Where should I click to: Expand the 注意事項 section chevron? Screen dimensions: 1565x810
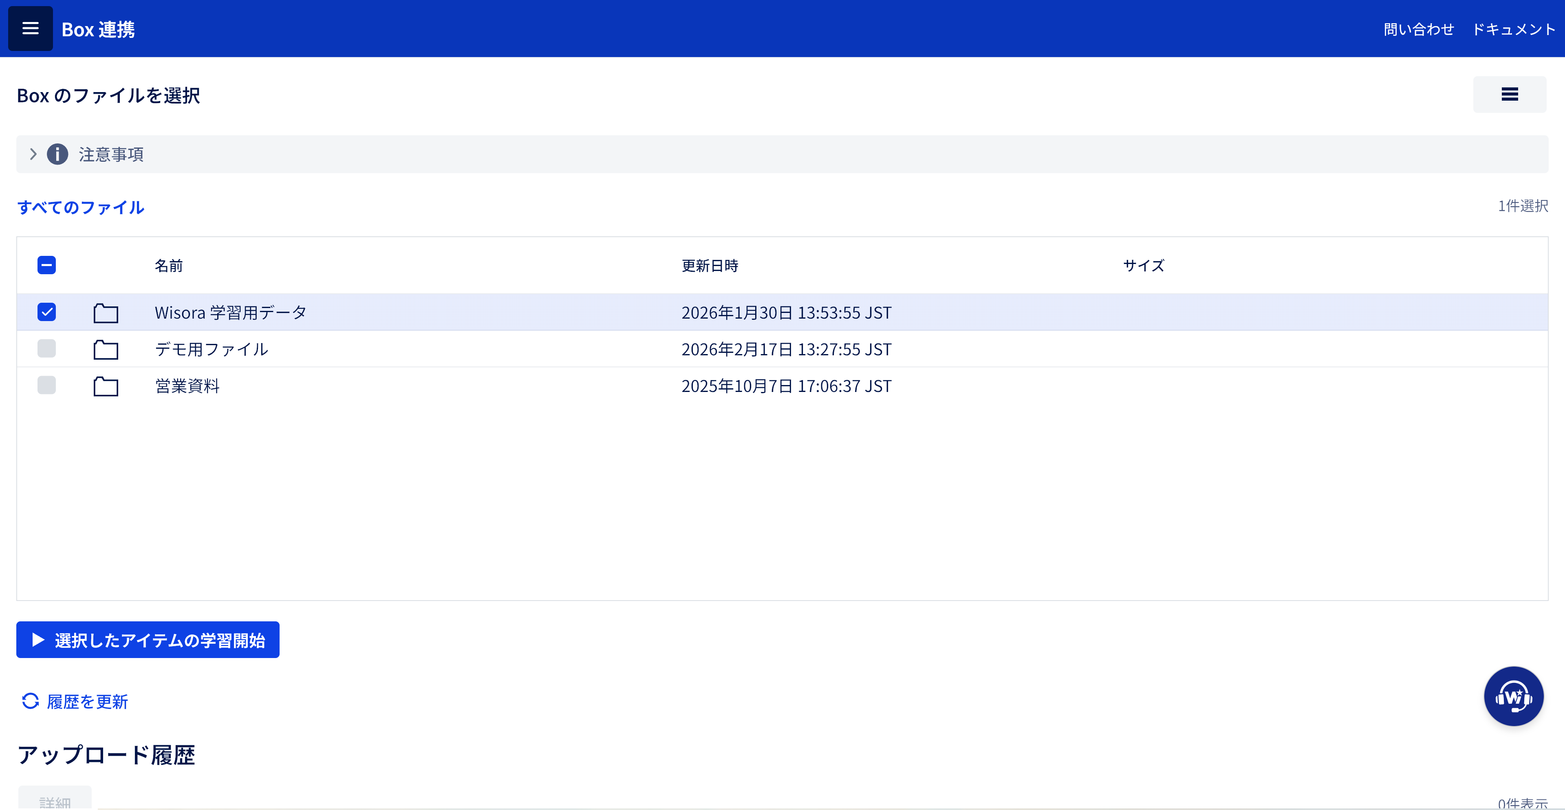click(33, 154)
